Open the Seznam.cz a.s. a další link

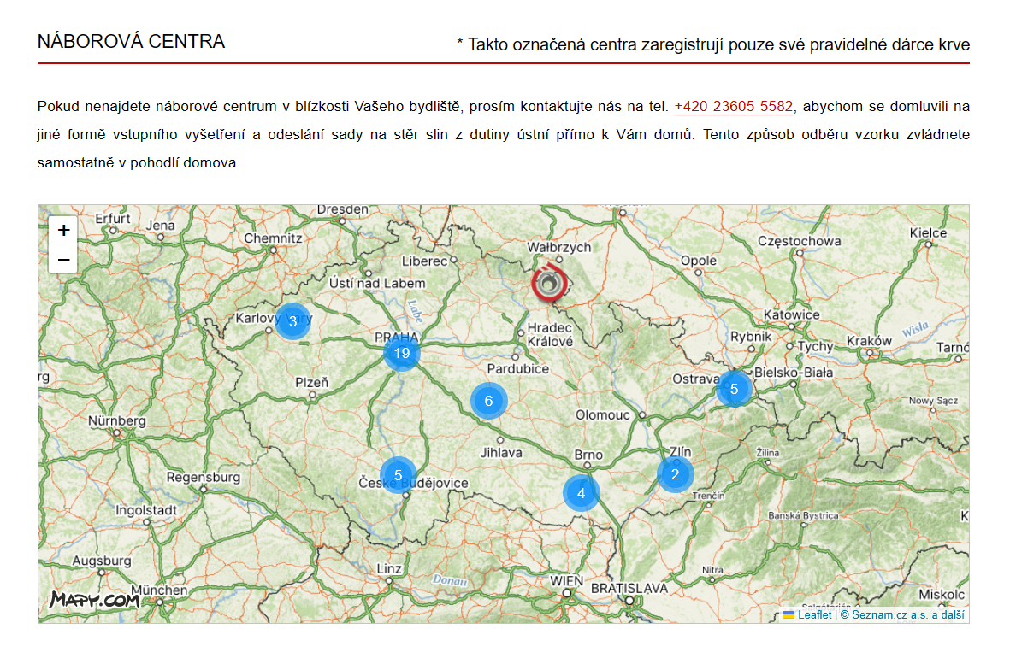(901, 615)
